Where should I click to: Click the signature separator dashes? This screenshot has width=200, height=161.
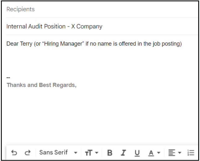(8, 78)
